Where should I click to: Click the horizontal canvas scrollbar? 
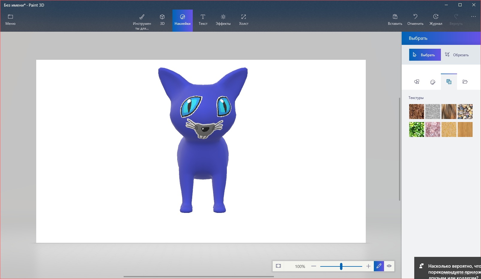[x=199, y=277]
